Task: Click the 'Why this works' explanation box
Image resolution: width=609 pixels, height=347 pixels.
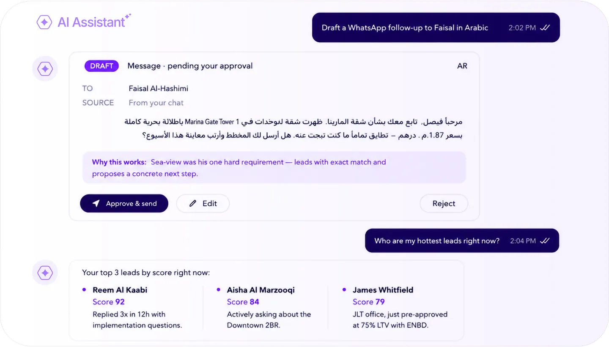Action: point(274,168)
